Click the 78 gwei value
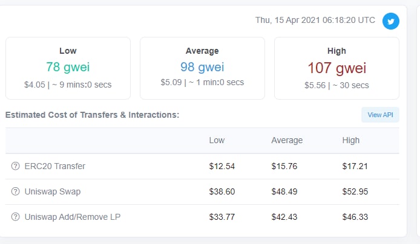This screenshot has width=420, height=244. point(68,67)
